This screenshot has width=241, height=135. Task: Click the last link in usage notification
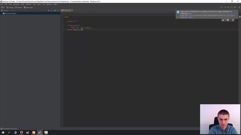tap(190, 17)
